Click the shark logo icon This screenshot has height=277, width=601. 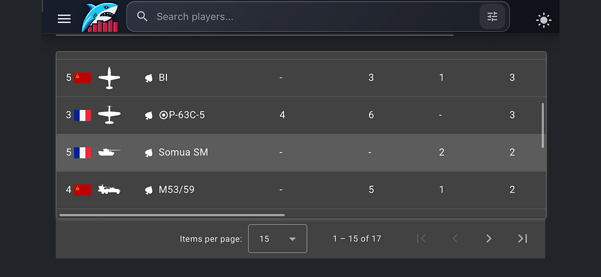100,17
